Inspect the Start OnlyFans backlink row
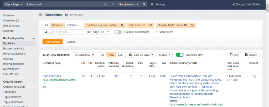The height and width of the screenshot is (107, 269). click(x=255, y=77)
